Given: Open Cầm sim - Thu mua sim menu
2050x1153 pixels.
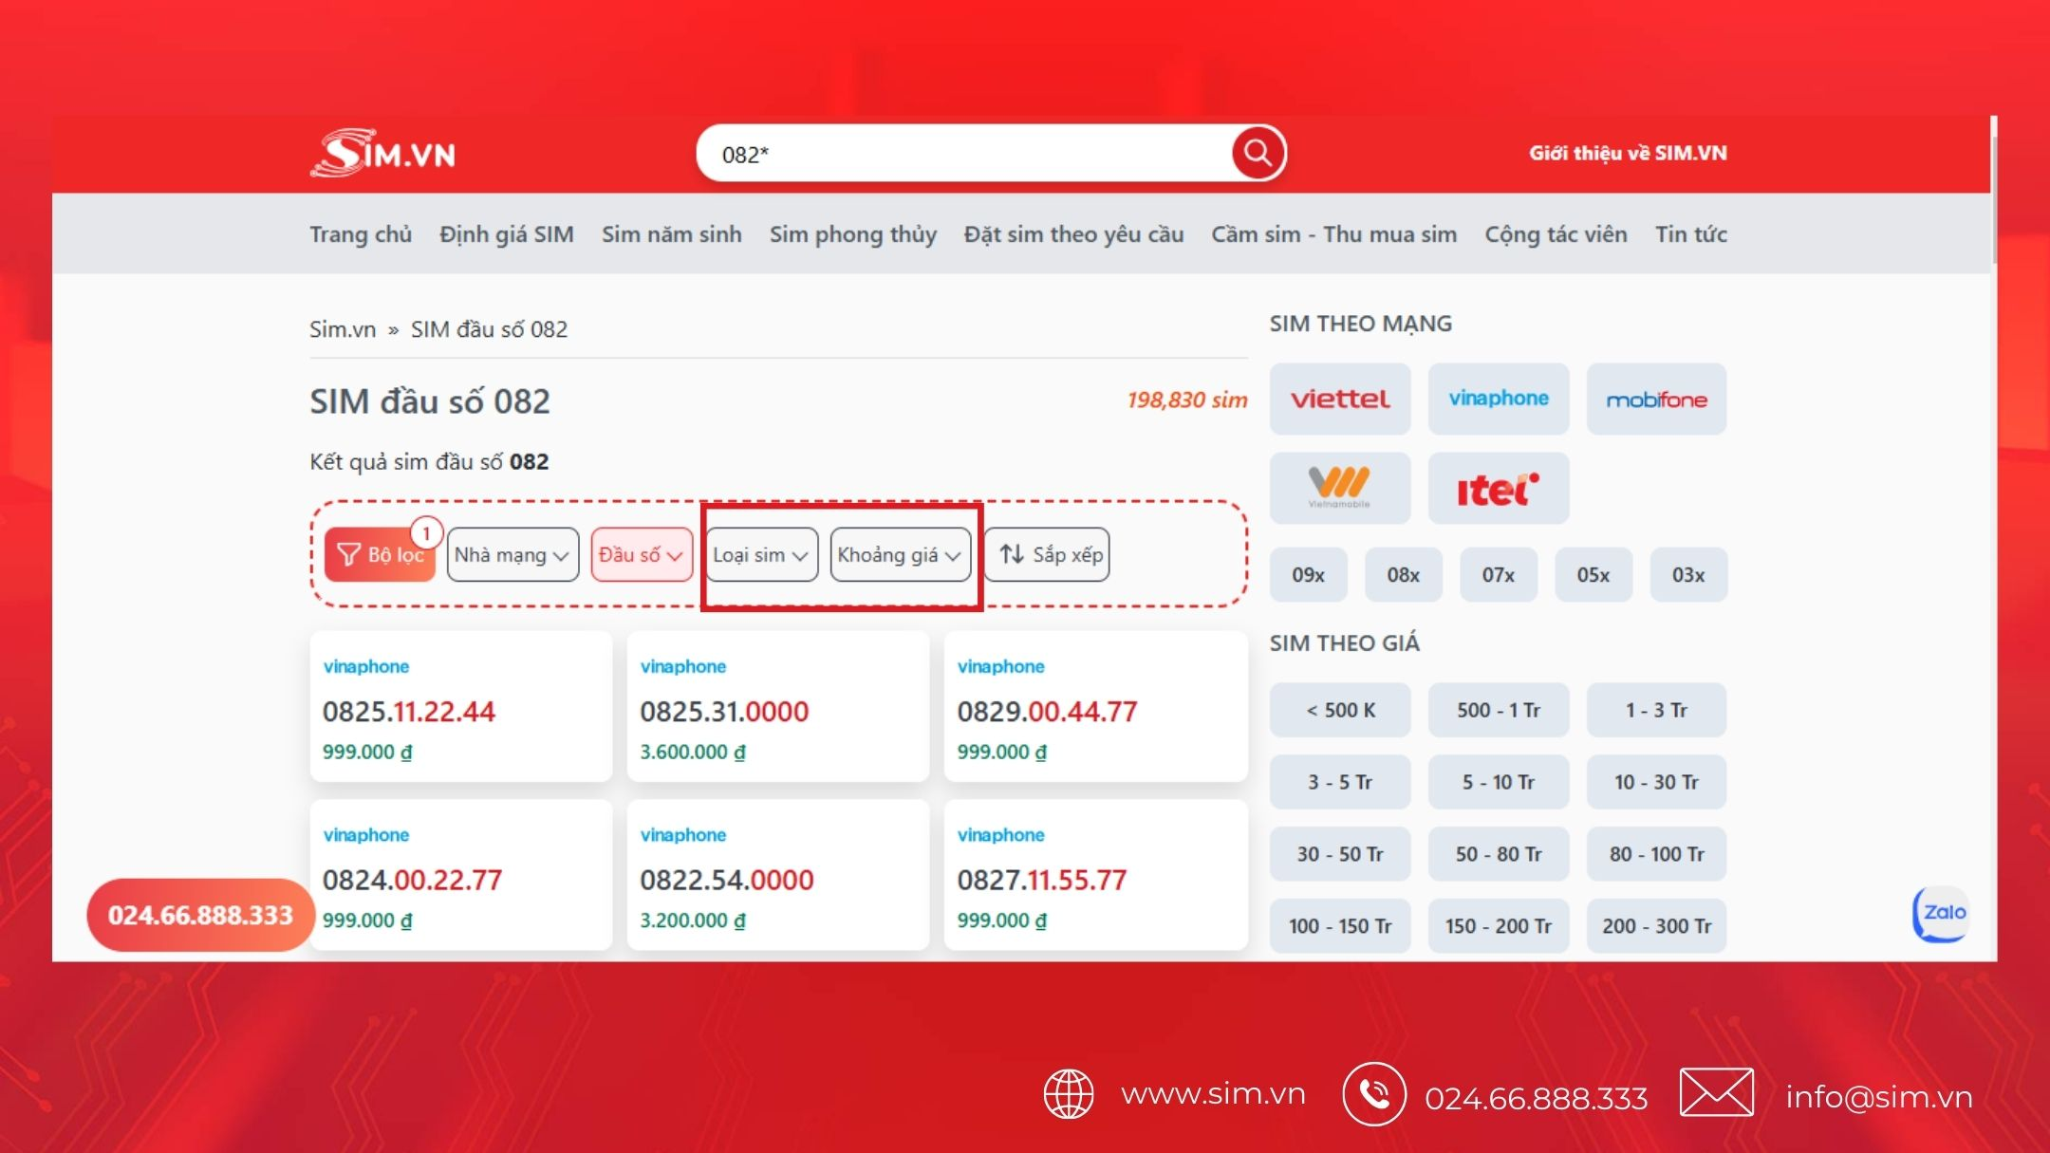Looking at the screenshot, I should point(1333,234).
